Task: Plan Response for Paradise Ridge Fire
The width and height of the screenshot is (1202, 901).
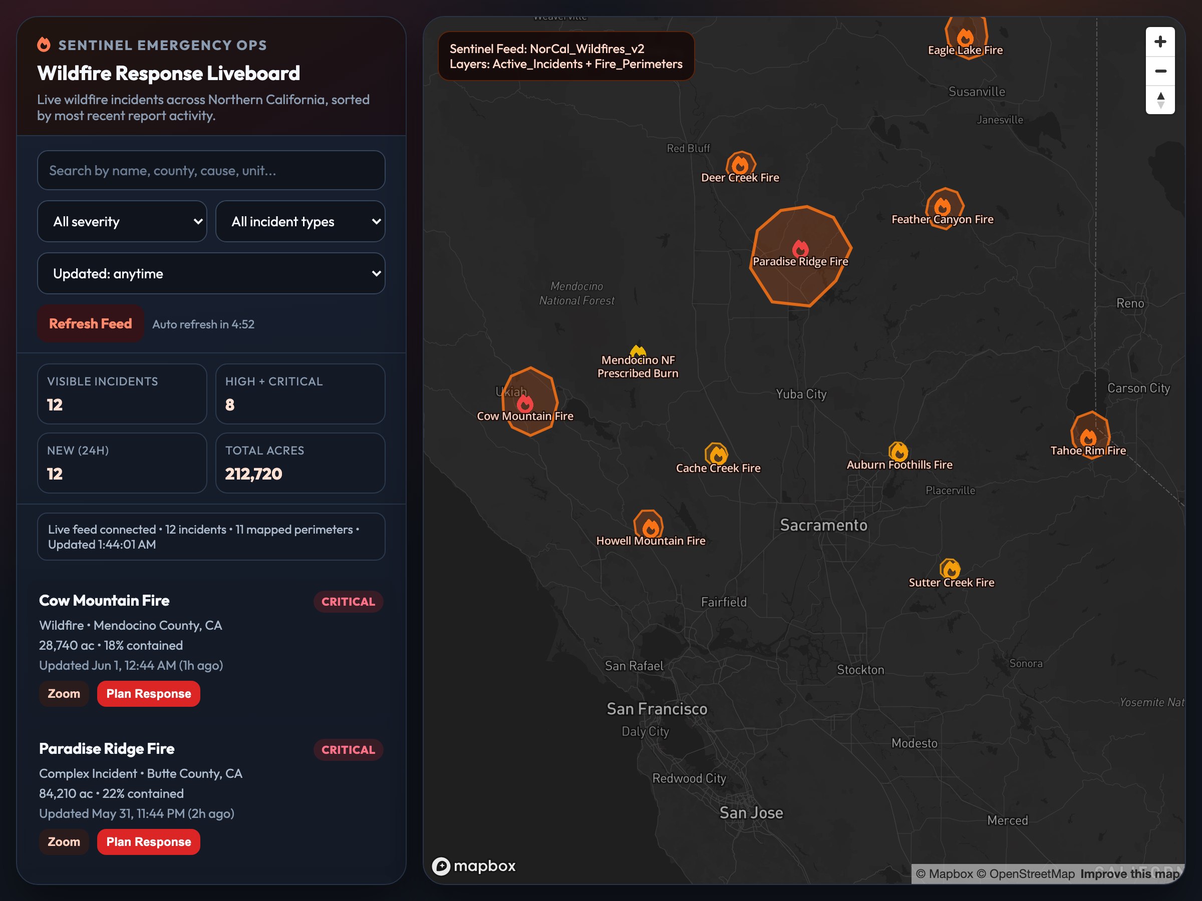Action: [x=149, y=842]
